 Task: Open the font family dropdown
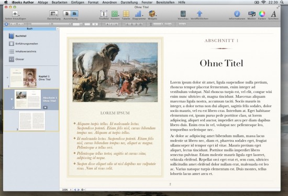(x=41, y=24)
